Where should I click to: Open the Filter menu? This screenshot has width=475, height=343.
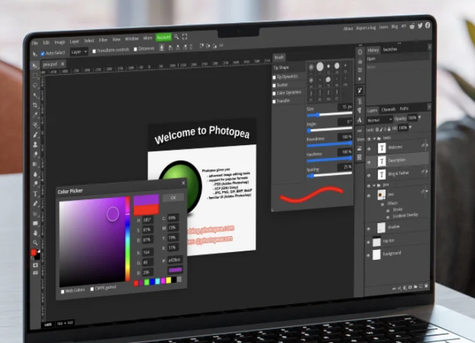(103, 40)
